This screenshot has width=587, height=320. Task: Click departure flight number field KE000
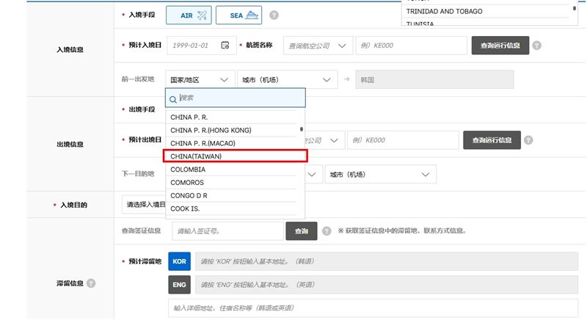tap(403, 140)
